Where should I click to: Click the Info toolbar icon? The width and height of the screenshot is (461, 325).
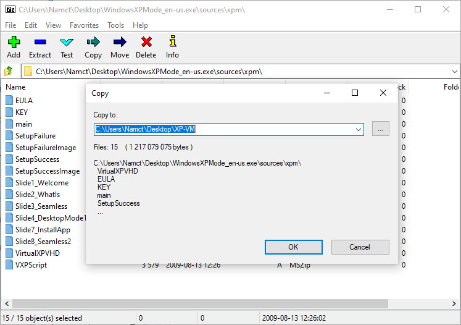[x=173, y=41]
